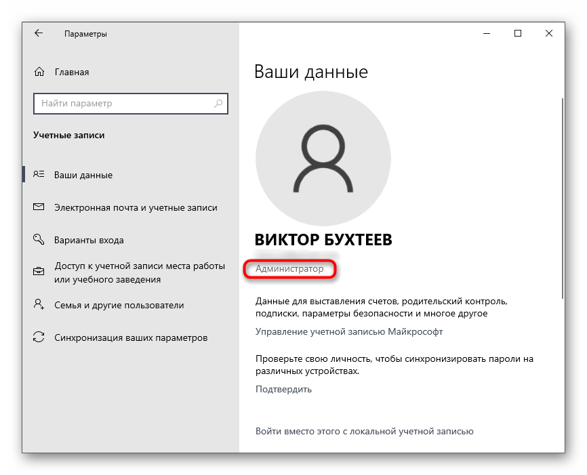Click the people icon beside Семья и другие пользователи
Screen dimensions: 587x475
[x=39, y=305]
